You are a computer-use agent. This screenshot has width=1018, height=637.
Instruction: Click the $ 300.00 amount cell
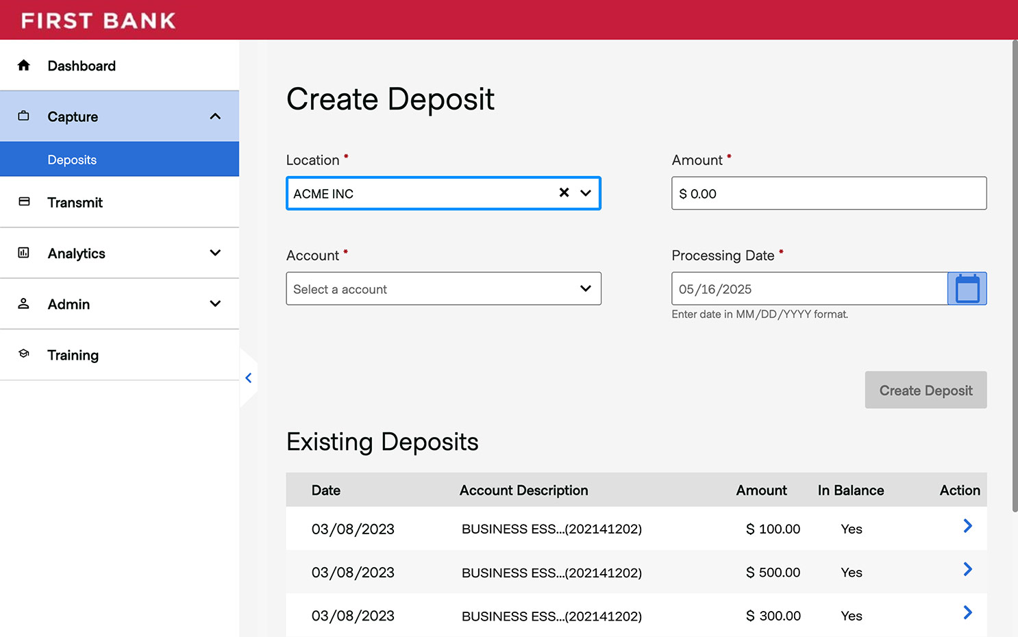(x=773, y=616)
